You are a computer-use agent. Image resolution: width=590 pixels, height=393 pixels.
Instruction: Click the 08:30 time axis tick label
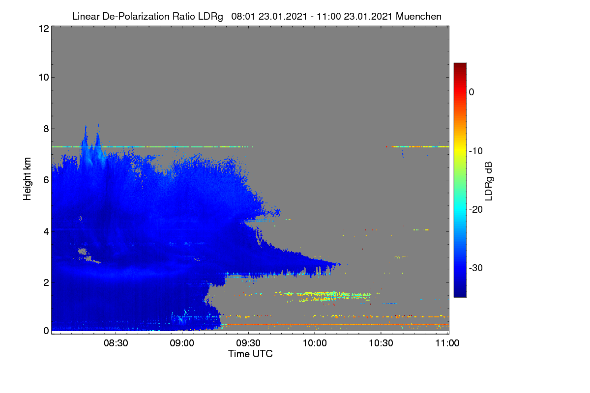click(116, 343)
